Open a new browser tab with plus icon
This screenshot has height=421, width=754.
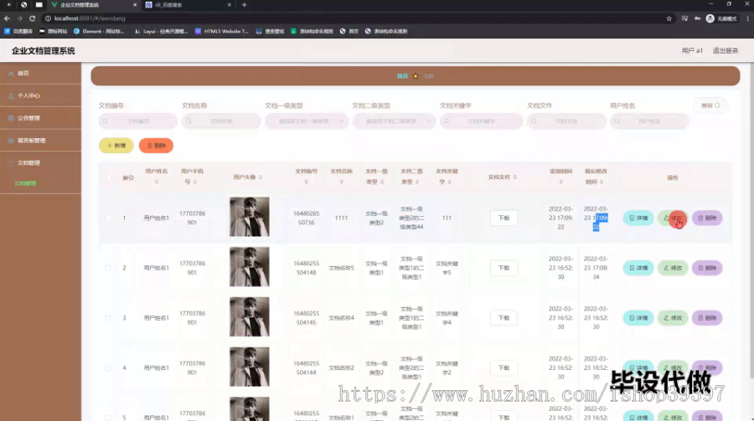coord(245,5)
